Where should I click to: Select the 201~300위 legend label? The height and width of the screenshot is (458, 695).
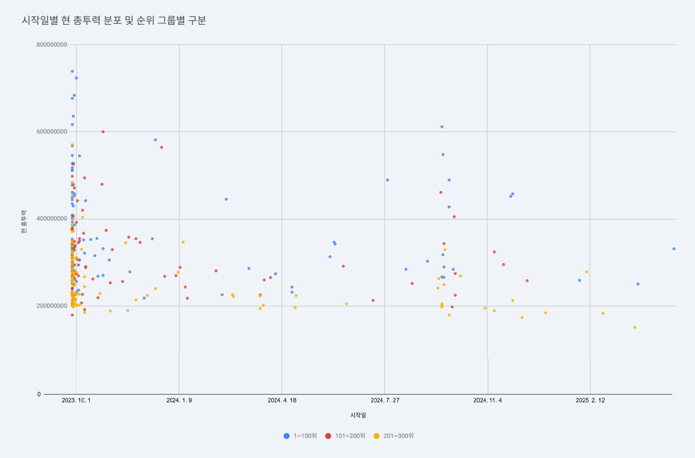[398, 436]
